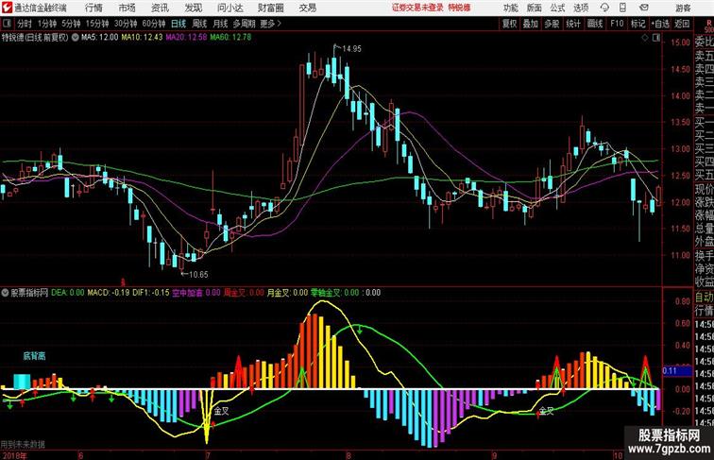Switch to 5分钟 period tab

pos(71,24)
